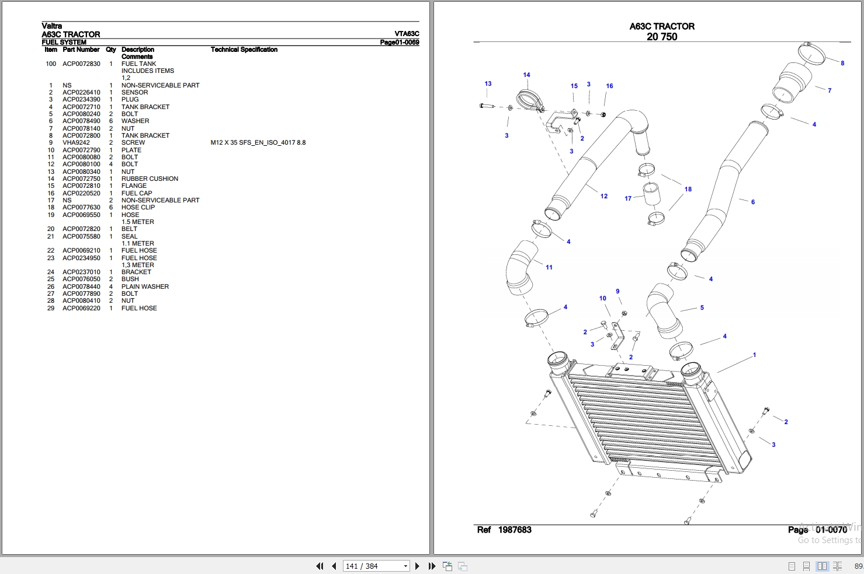Click callout number 11 beside the elbow hose
The height and width of the screenshot is (574, 864).
coord(549,267)
